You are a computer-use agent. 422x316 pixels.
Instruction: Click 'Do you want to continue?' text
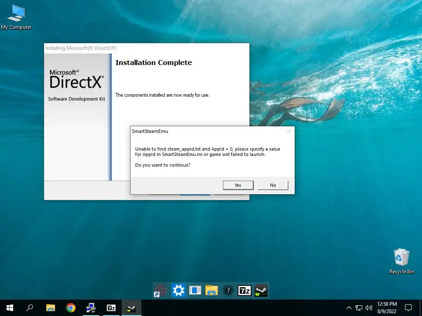(x=163, y=165)
